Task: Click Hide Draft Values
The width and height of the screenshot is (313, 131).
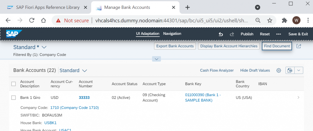Action: [x=255, y=70]
